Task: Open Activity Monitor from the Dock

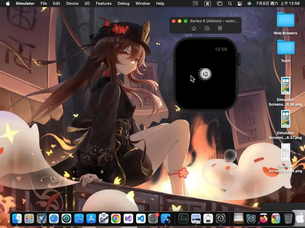Action: tap(183, 218)
